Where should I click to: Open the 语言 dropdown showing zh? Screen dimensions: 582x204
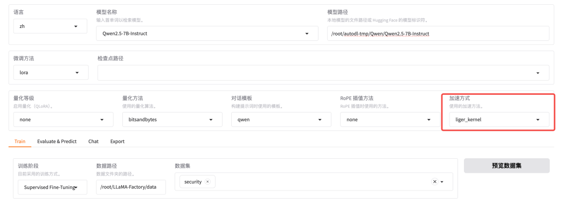[50, 26]
